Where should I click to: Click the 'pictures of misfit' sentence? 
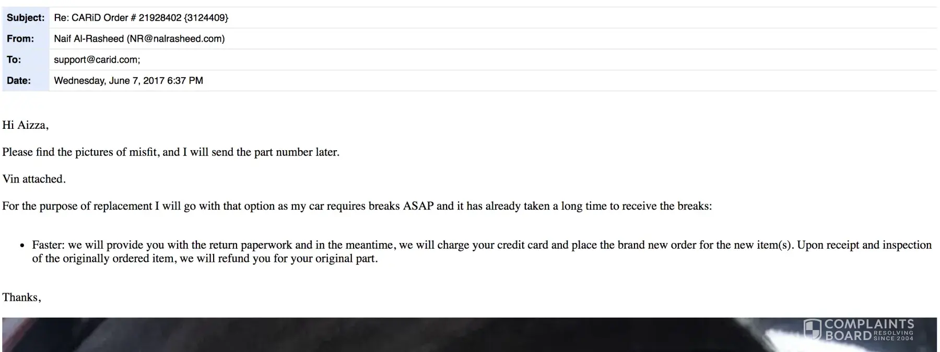(x=171, y=152)
